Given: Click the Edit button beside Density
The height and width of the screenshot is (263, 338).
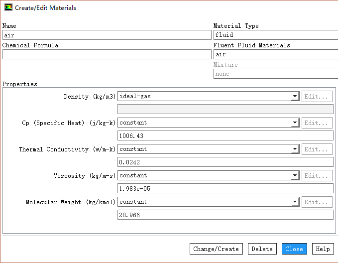Looking at the screenshot, I should click(317, 97).
